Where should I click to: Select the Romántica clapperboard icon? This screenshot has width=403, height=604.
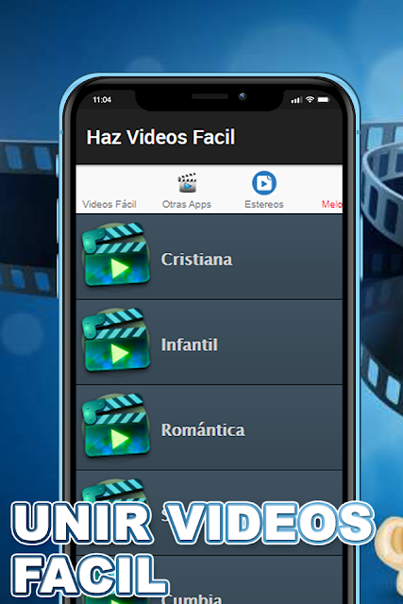[x=116, y=426]
